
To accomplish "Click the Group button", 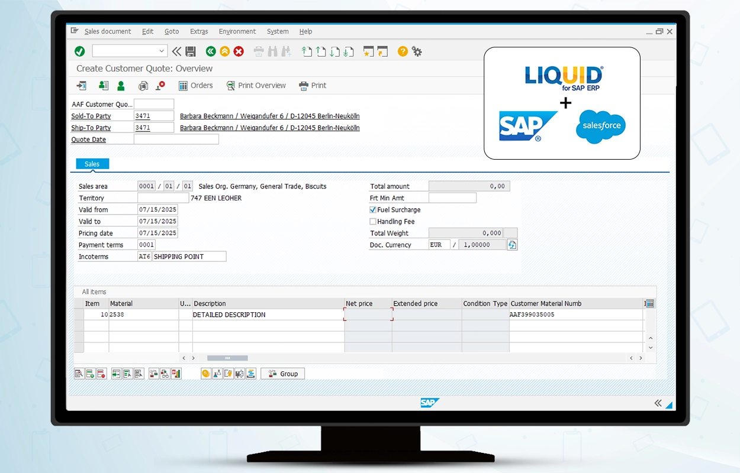I will pos(282,374).
